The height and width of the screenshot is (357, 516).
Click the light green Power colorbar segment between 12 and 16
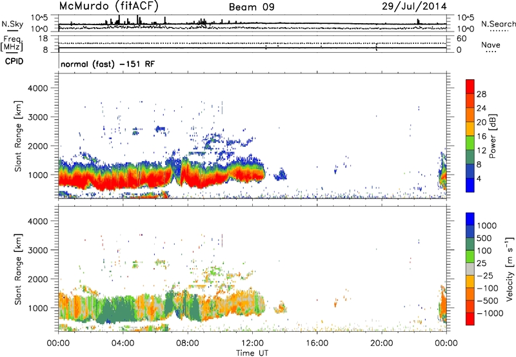470,143
